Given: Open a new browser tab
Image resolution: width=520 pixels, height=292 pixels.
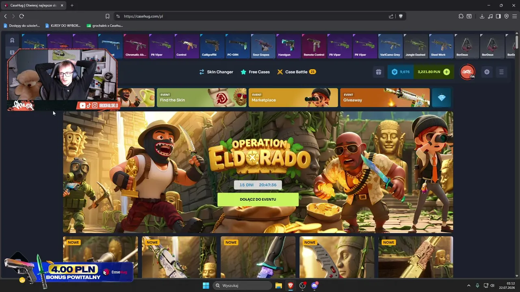Looking at the screenshot, I should click(x=72, y=5).
